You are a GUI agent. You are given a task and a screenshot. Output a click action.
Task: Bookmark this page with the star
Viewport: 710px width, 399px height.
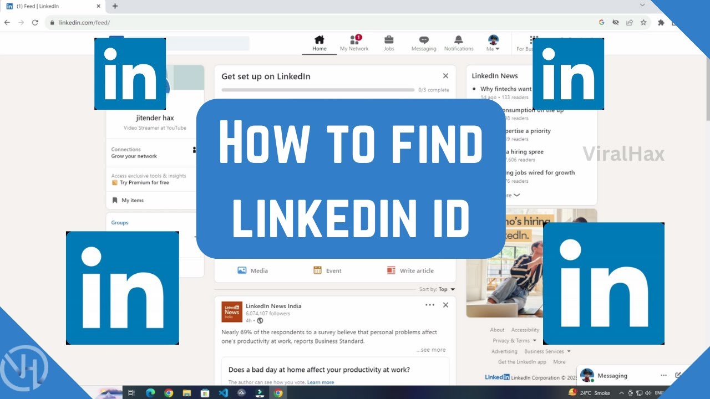pyautogui.click(x=643, y=23)
